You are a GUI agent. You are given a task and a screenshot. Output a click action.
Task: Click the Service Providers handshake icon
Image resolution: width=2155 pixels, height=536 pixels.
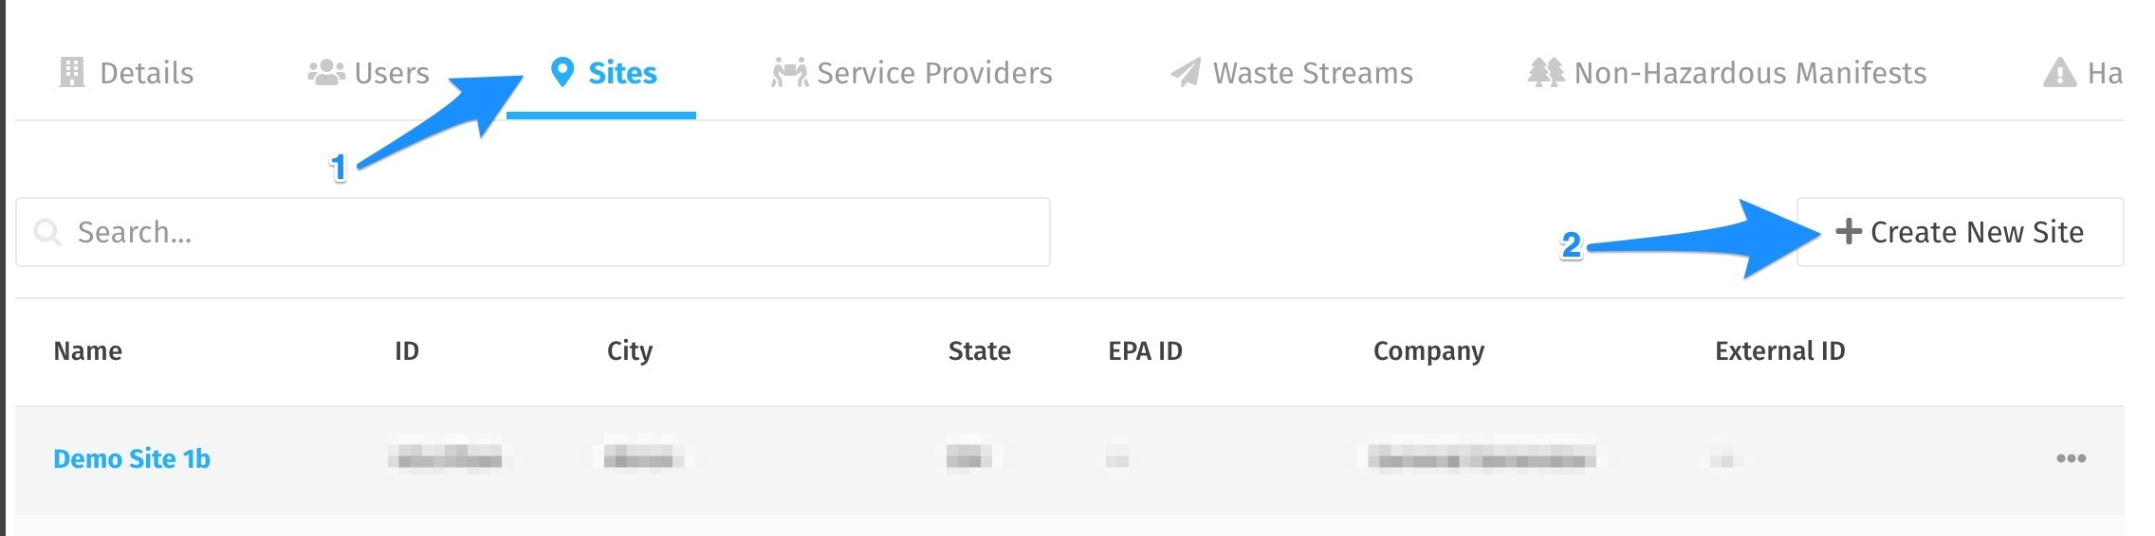789,73
